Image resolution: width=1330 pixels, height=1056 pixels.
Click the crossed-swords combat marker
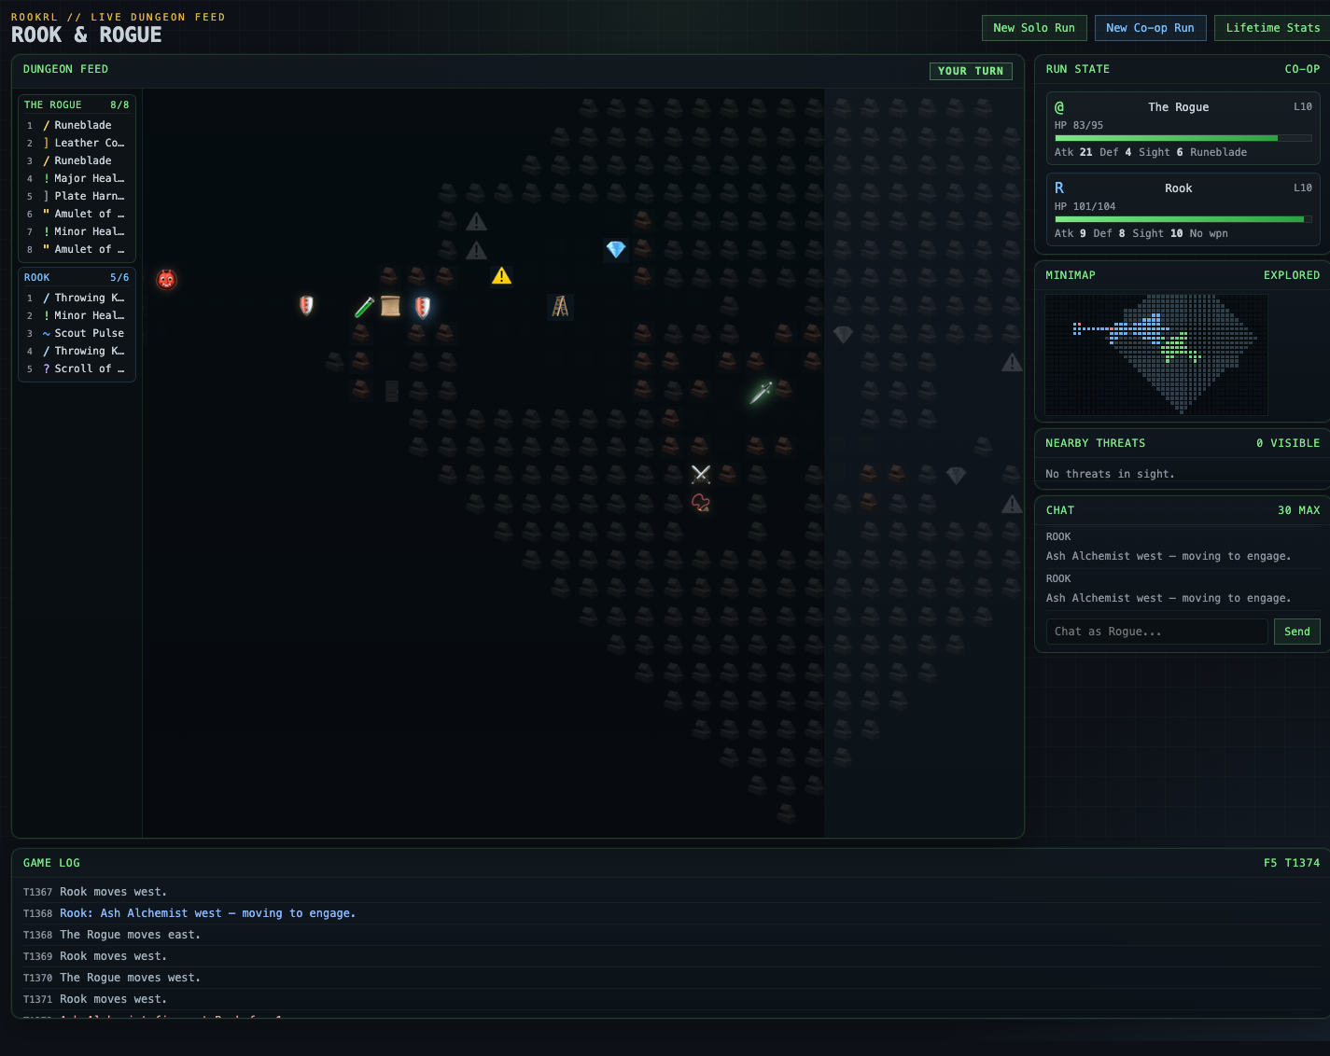click(700, 474)
